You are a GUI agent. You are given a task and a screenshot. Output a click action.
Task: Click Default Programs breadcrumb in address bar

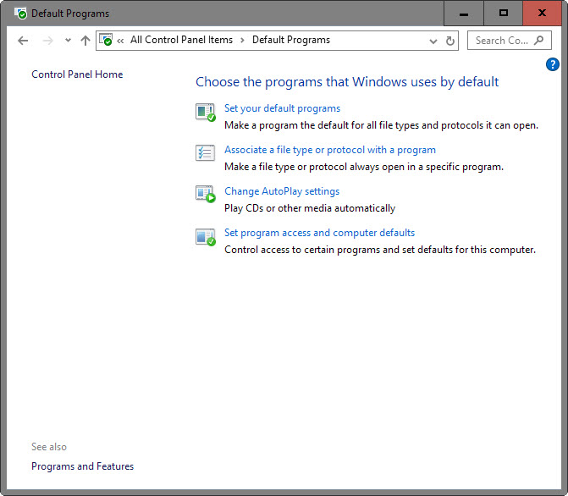pyautogui.click(x=291, y=40)
